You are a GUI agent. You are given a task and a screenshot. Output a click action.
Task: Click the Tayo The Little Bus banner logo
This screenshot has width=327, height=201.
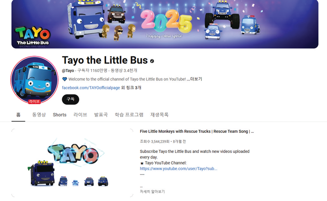pyautogui.click(x=33, y=36)
